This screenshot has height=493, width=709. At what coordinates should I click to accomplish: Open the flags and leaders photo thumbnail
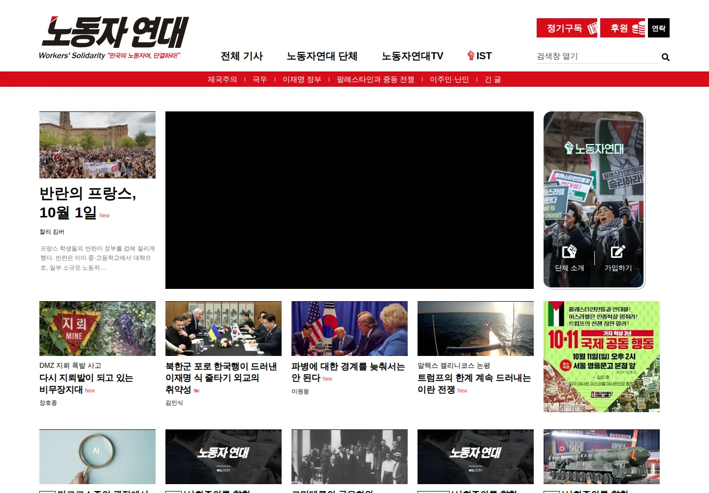tap(350, 329)
